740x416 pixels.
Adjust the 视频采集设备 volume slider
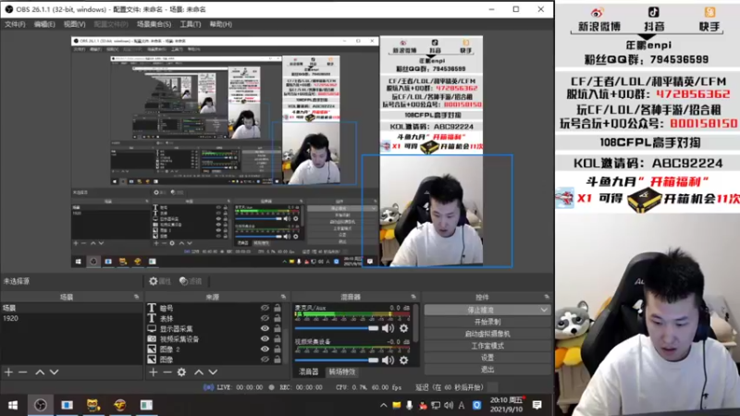coord(337,361)
